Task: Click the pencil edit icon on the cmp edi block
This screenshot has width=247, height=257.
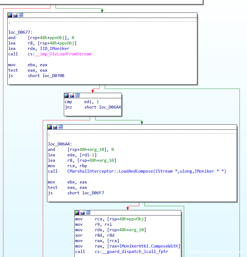Action: pyautogui.click(x=72, y=96)
